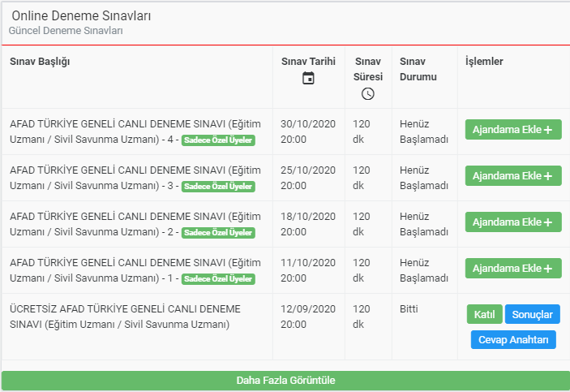Select the İşlemler column header
Image resolution: width=570 pixels, height=392 pixels.
coord(484,62)
